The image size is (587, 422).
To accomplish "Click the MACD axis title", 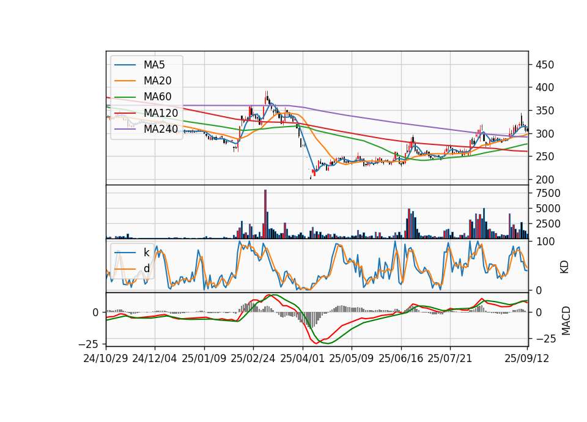I will coord(566,320).
